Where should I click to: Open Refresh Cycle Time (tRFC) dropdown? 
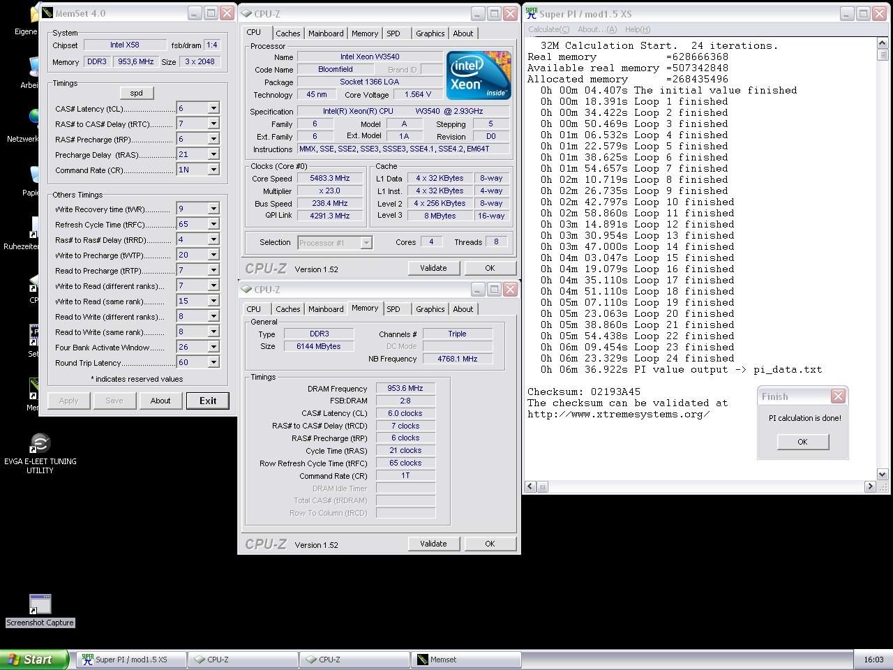[x=213, y=224]
